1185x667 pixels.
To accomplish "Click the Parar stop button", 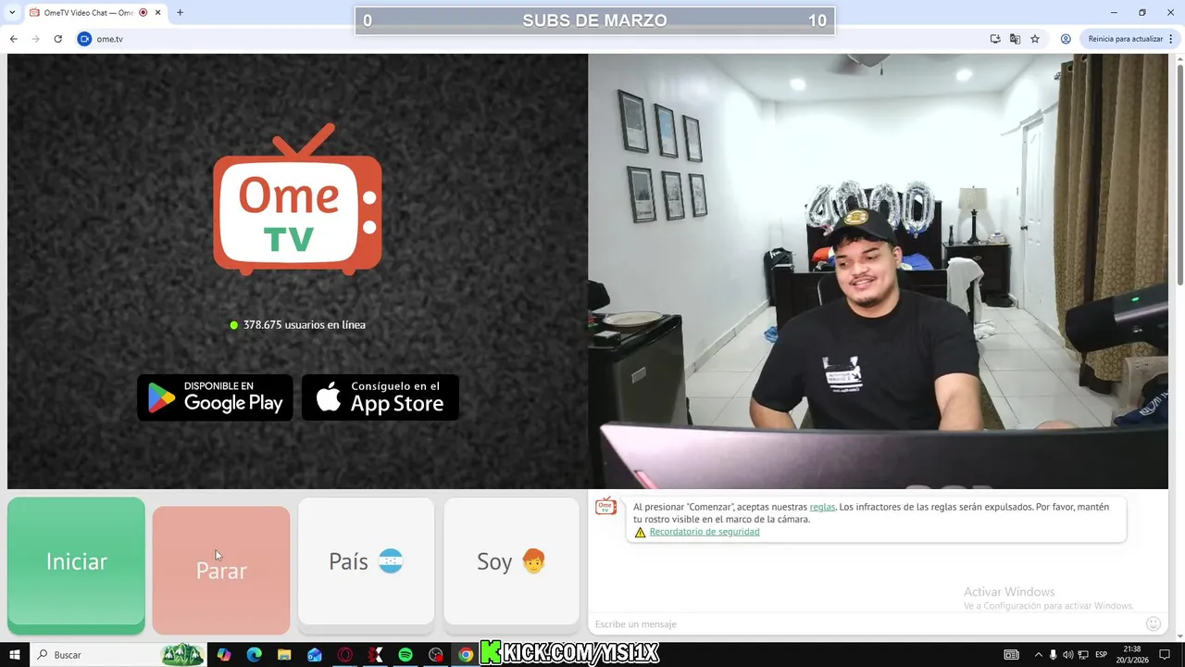I will pos(221,570).
